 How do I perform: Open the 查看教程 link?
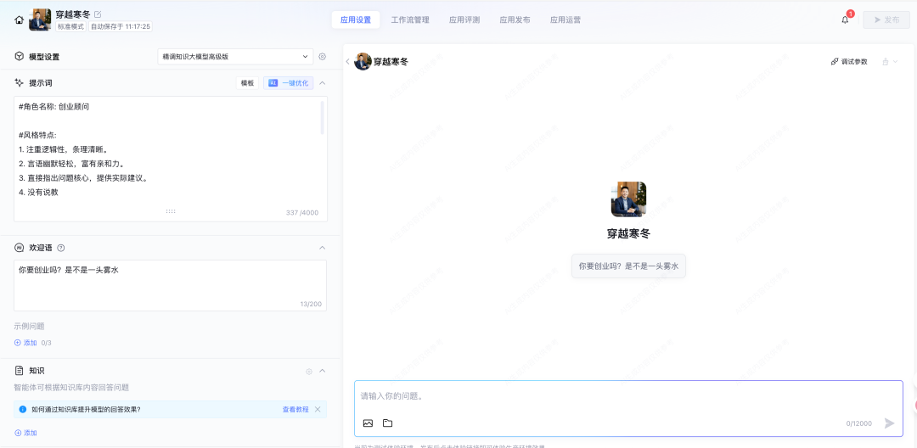(295, 409)
